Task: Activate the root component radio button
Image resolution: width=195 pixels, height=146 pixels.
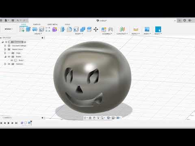Action: [25, 42]
